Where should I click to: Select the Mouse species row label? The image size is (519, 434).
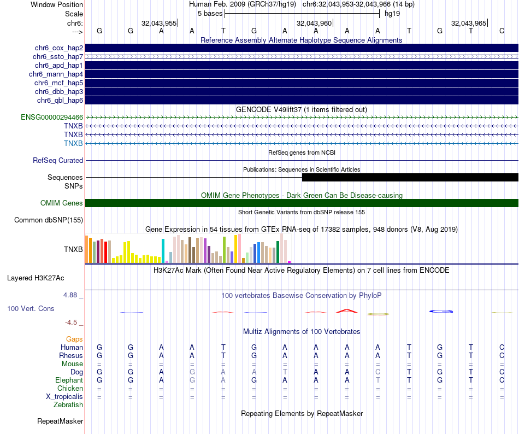72,364
